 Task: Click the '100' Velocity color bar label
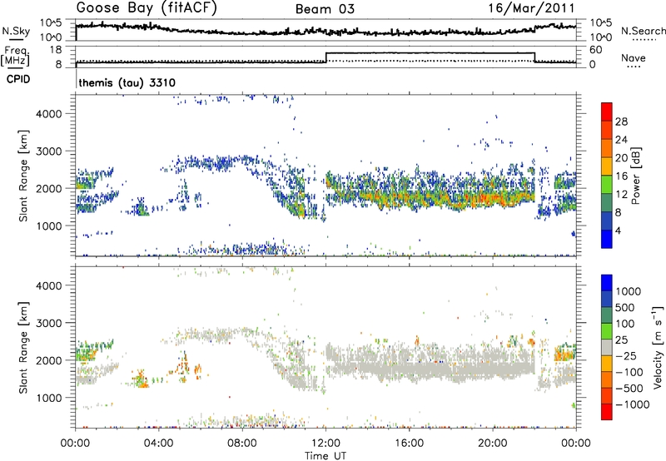[x=624, y=324]
